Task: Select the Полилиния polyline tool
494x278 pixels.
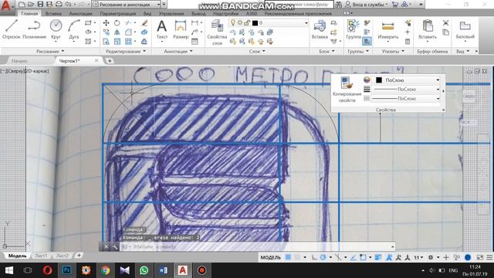Action: point(34,29)
